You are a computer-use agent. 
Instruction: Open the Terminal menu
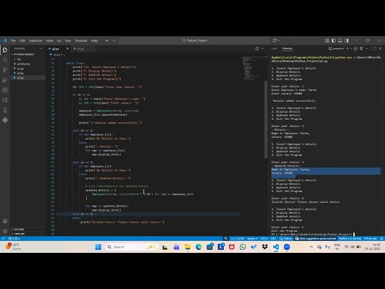tap(81, 40)
